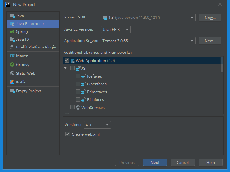
Task: Open the Java EE version dropdown
Action: coord(116,29)
